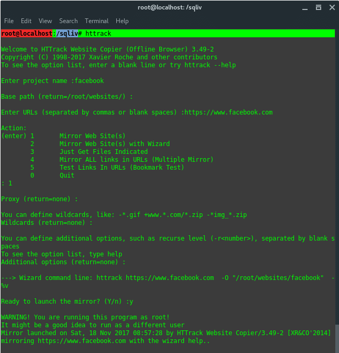Open the Edit menu

pos(26,21)
